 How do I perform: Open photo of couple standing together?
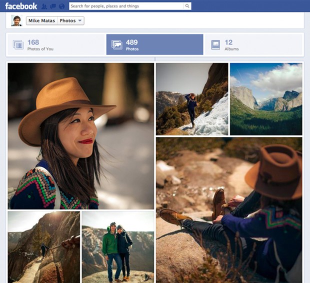click(117, 246)
